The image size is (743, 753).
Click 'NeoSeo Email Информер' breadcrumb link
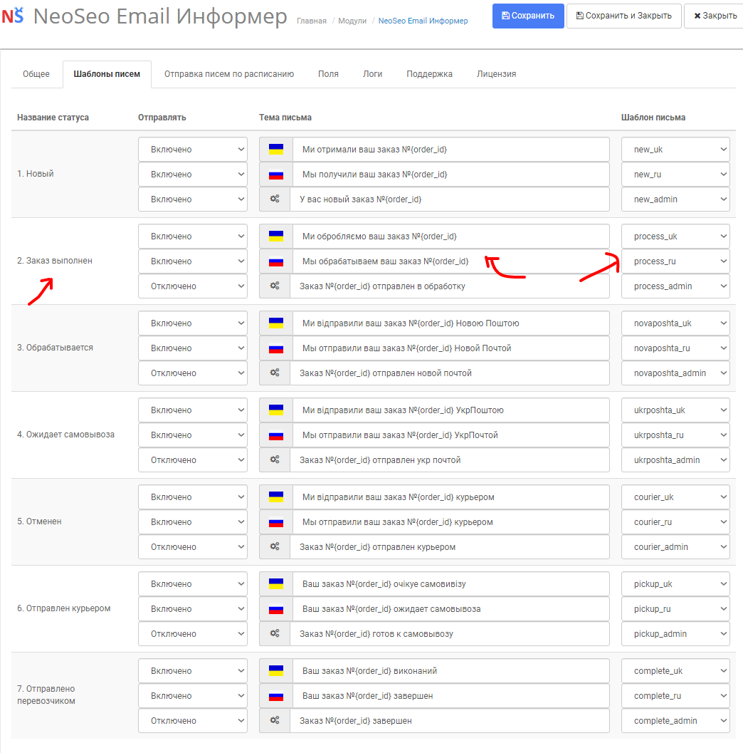(423, 21)
